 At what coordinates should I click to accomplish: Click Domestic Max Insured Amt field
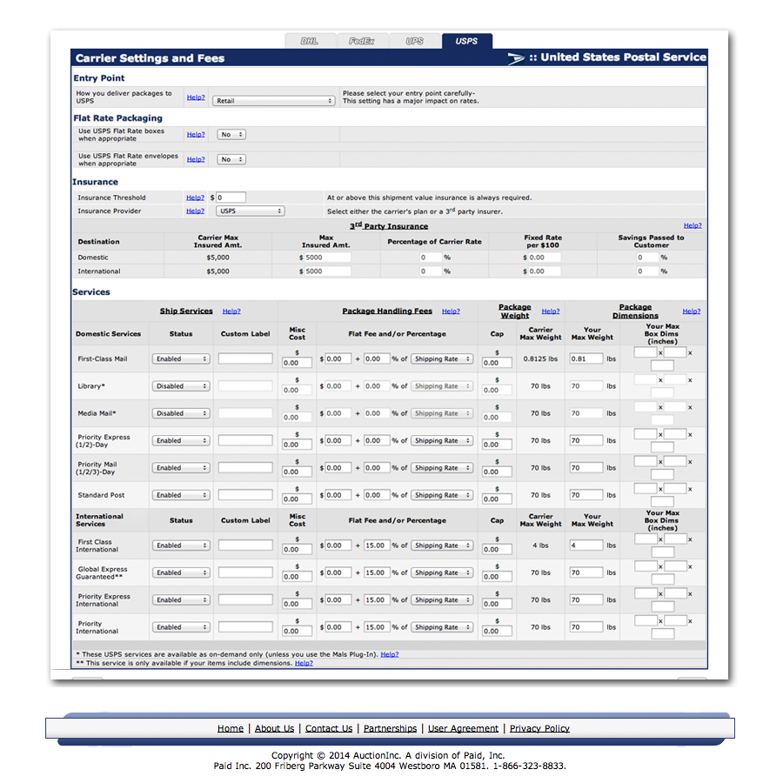328,258
